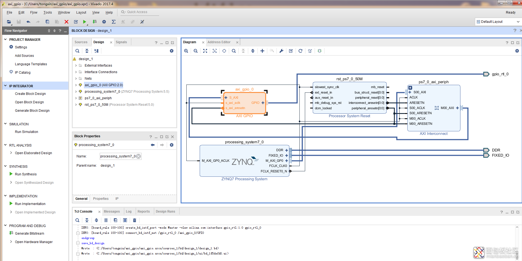This screenshot has height=261, width=522.
Task: Open the Flow menu
Action: pyautogui.click(x=34, y=13)
